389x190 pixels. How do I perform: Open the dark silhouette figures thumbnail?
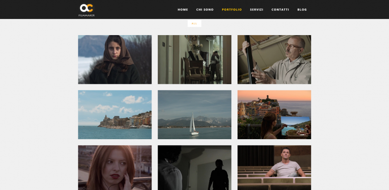(194, 167)
